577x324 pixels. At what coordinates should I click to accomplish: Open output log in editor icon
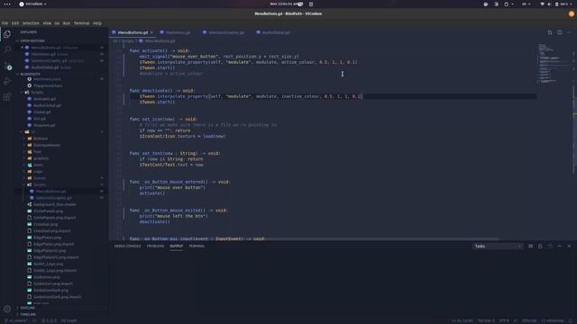(550, 246)
